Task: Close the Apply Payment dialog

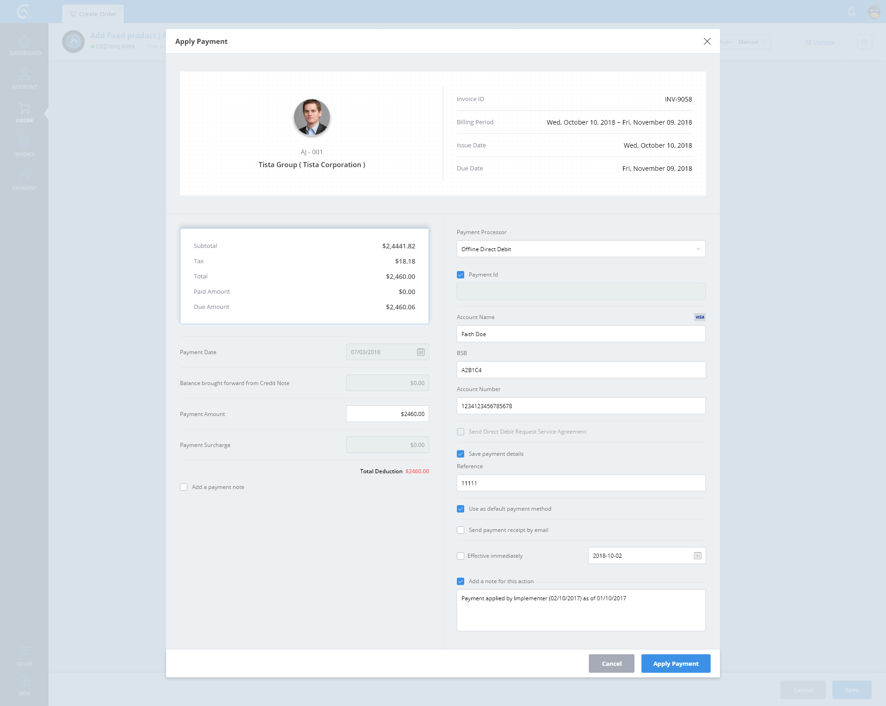Action: point(706,42)
